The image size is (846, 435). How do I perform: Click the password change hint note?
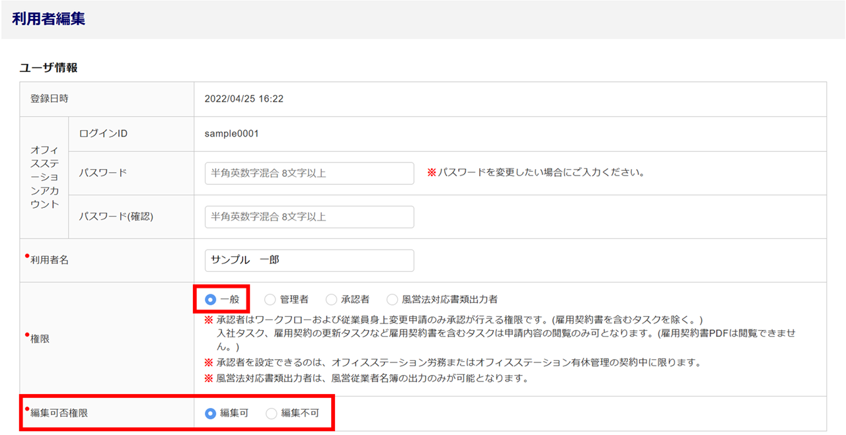tap(535, 173)
